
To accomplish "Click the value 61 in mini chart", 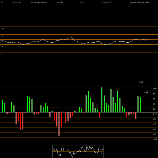I will [102, 150].
